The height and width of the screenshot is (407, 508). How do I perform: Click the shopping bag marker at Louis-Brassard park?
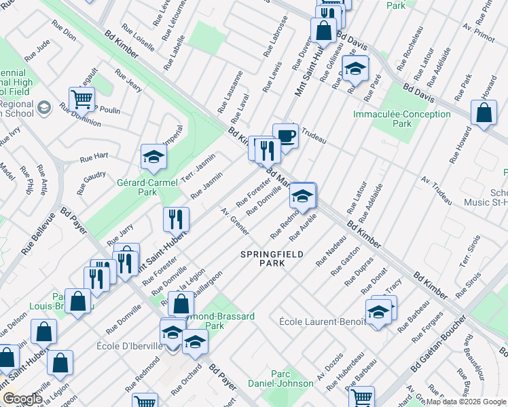tap(77, 302)
